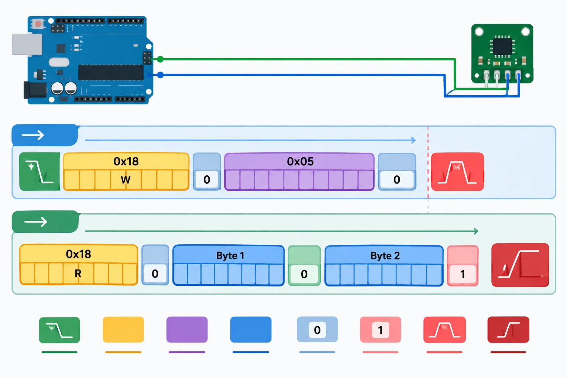The width and height of the screenshot is (567, 378).
Task: Click the Arduino power jack
Action: [x=35, y=90]
